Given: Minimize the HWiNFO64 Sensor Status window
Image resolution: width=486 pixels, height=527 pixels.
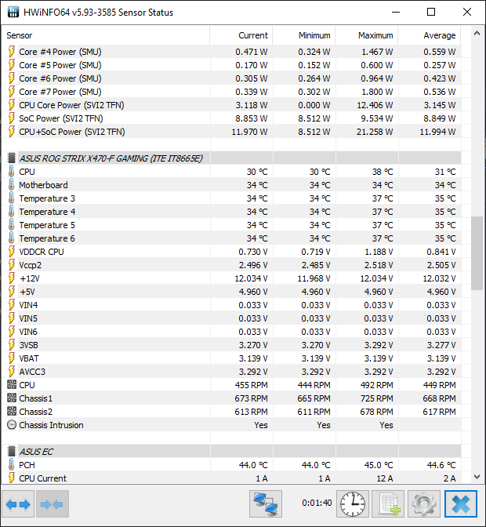Looking at the screenshot, I should click(x=396, y=12).
